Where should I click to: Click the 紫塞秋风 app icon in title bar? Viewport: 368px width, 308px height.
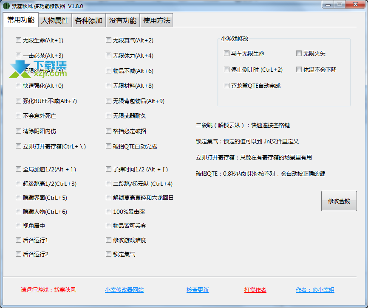[6, 6]
